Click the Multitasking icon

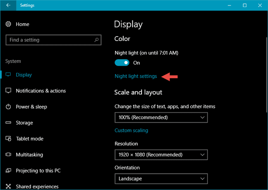8,155
